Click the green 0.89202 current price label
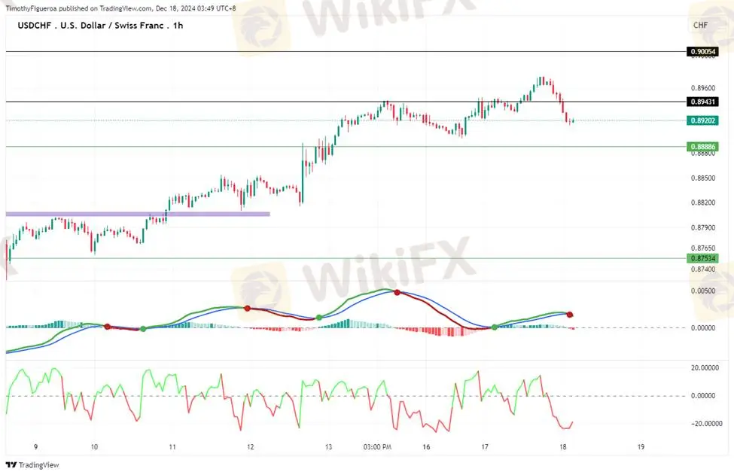 click(702, 120)
